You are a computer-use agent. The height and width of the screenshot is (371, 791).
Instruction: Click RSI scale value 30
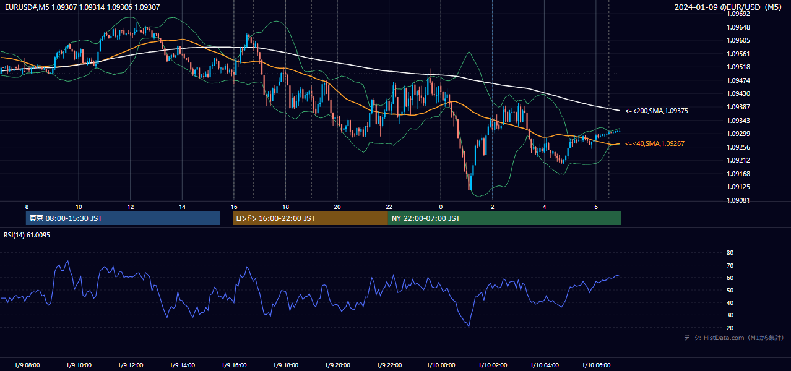[730, 315]
